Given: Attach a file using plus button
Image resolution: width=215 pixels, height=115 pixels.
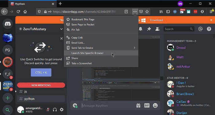Looking at the screenshot, I should coord(75,105).
